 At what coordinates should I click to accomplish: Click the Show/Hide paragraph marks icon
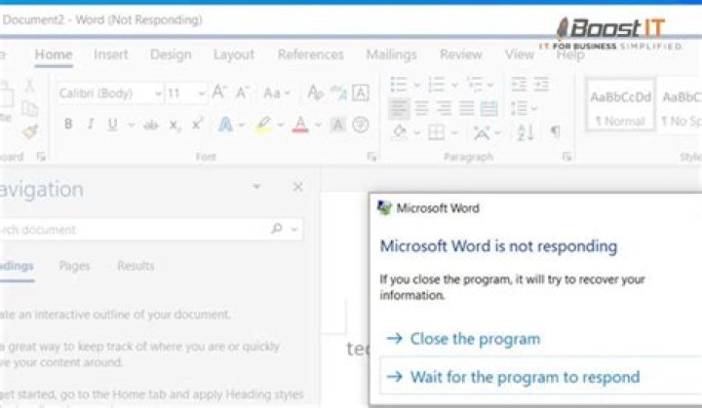pyautogui.click(x=555, y=131)
